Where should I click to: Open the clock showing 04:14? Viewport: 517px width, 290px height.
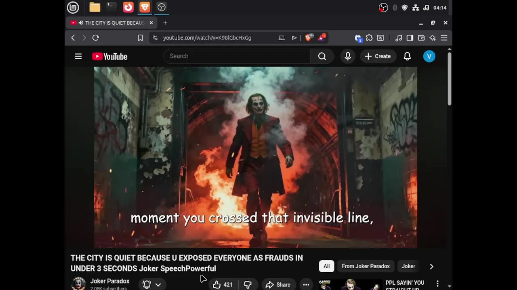tap(440, 8)
